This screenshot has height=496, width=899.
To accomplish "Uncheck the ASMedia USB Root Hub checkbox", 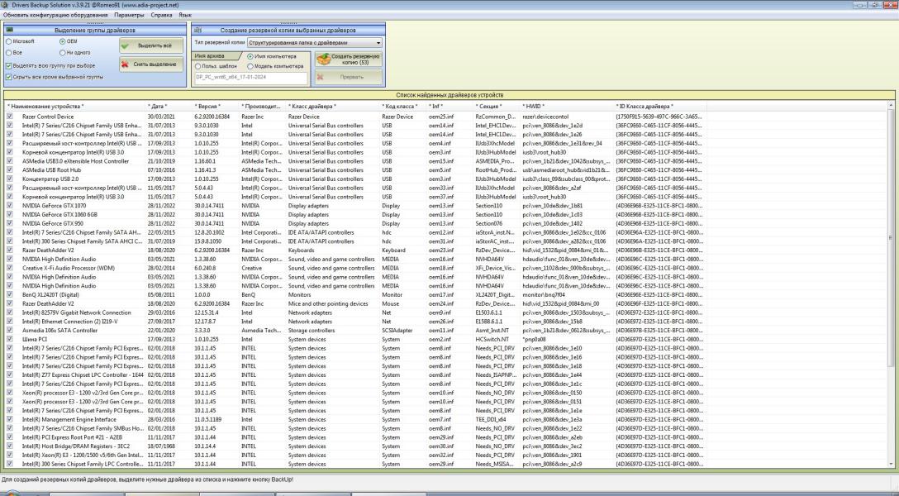I will coord(9,169).
